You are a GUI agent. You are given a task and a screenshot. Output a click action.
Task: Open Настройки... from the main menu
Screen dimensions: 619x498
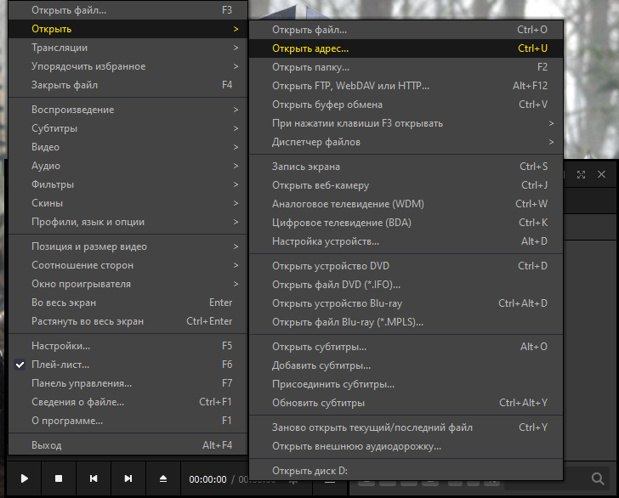tap(60, 346)
